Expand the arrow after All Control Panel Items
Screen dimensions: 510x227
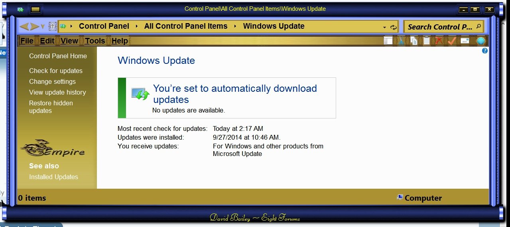[235, 26]
